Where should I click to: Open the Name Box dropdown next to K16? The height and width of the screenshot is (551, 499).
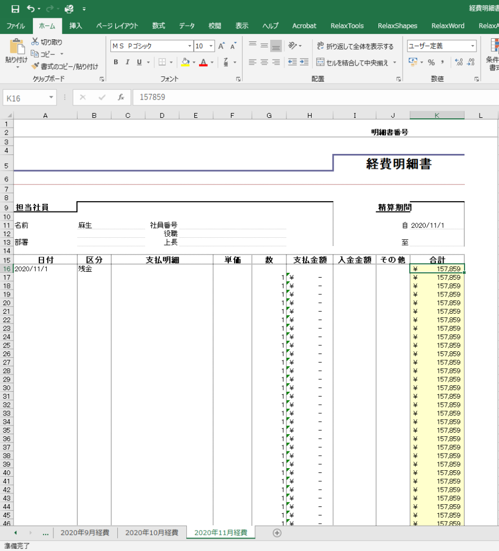pos(52,97)
